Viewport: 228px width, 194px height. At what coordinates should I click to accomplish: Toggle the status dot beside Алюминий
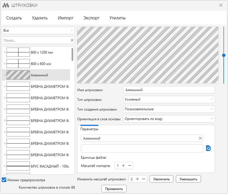click(5, 75)
